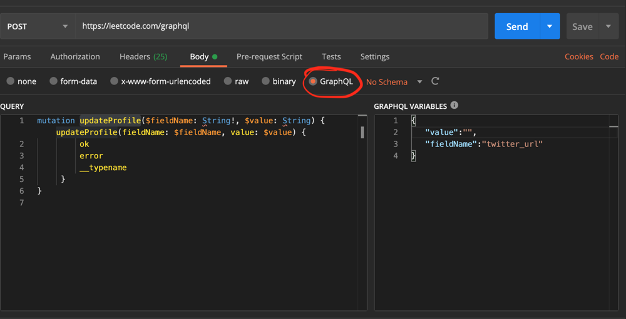Expand the Send button dropdown arrow
The image size is (626, 319).
pos(549,26)
